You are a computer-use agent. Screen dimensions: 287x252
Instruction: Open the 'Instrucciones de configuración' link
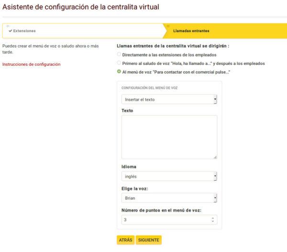[32, 64]
